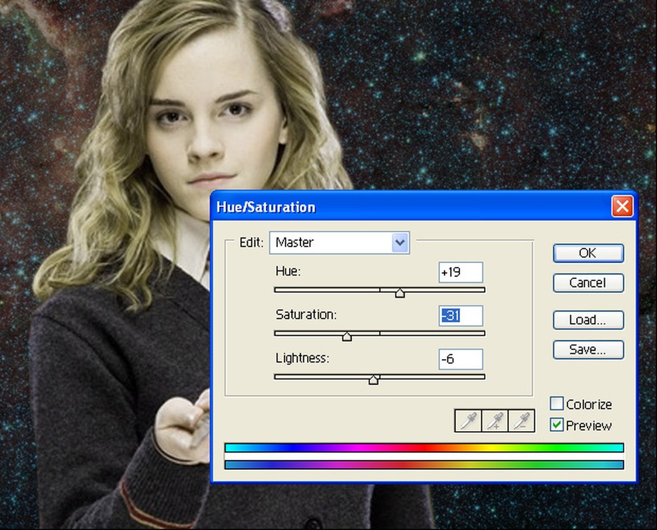Image resolution: width=657 pixels, height=530 pixels.
Task: Click the lower adjusted color bar
Action: 424,465
